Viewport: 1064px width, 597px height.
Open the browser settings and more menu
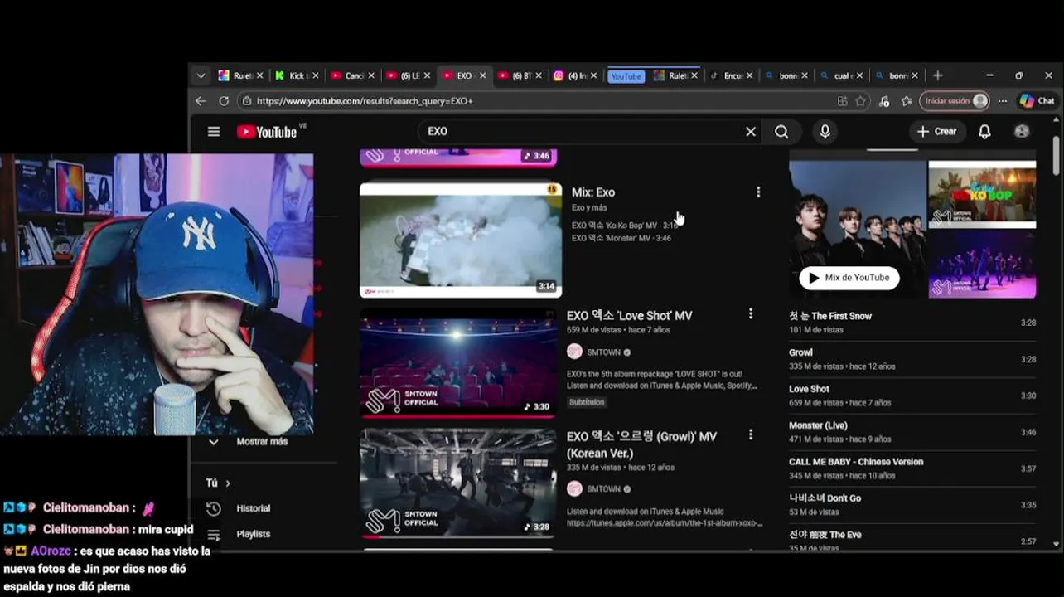coord(1003,100)
